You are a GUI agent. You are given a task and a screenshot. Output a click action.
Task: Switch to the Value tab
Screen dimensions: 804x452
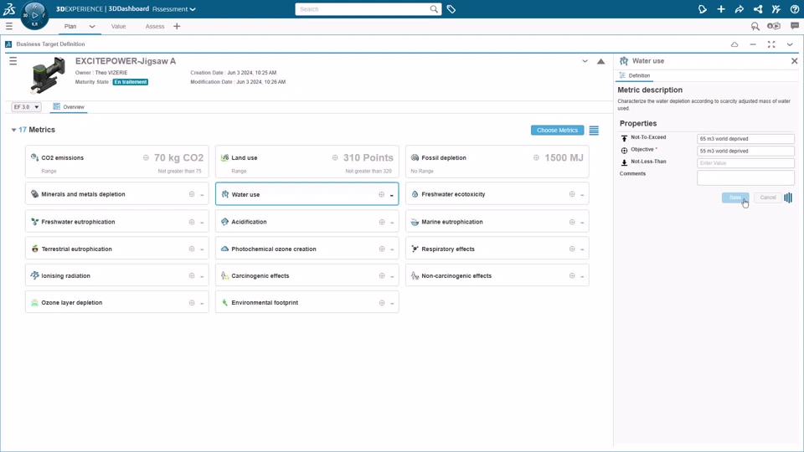[x=118, y=26]
